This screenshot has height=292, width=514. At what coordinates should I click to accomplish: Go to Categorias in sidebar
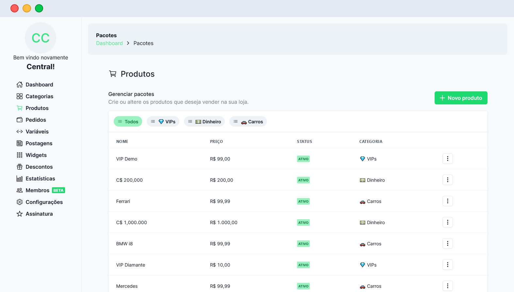35,96
